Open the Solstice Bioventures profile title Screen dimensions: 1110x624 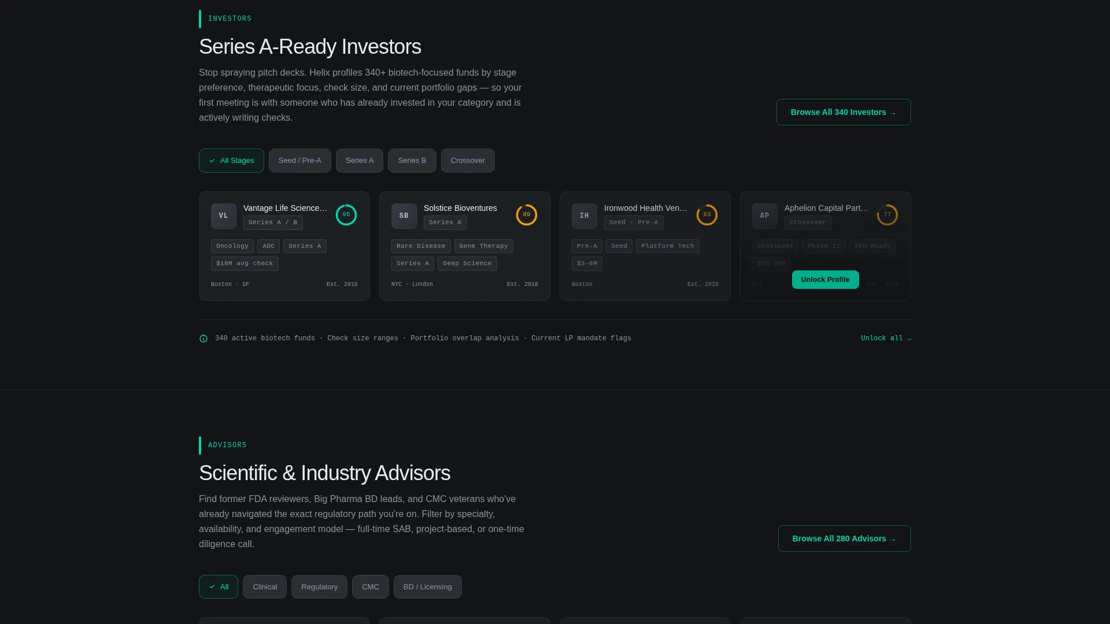tap(460, 208)
